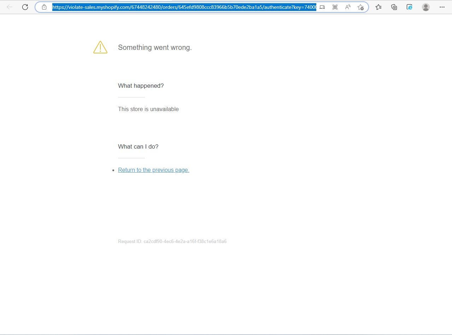The image size is (452, 335).
Task: Click the 'Something went wrong.' heading
Action: [155, 48]
